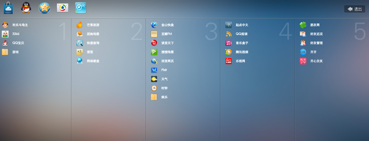Click the 音乐盒子 text label
Screen dimensions: 369x141
(242, 43)
